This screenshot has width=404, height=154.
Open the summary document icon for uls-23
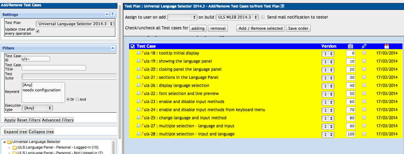coord(138,101)
